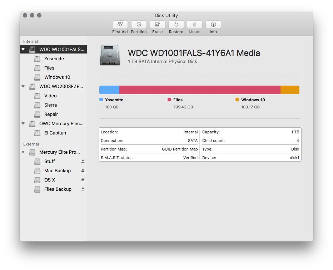
Task: Click the GUID Partition Map value
Action: (x=180, y=149)
